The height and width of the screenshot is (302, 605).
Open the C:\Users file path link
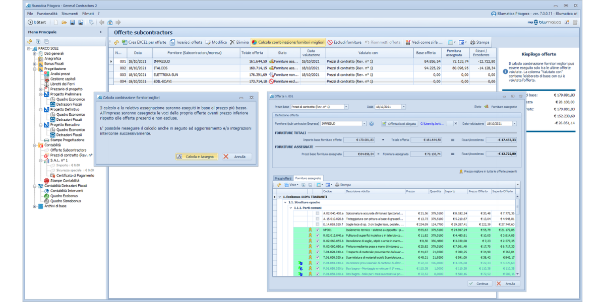coord(431,123)
